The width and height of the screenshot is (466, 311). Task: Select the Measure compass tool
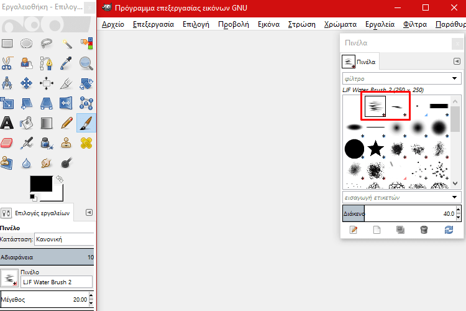point(7,83)
